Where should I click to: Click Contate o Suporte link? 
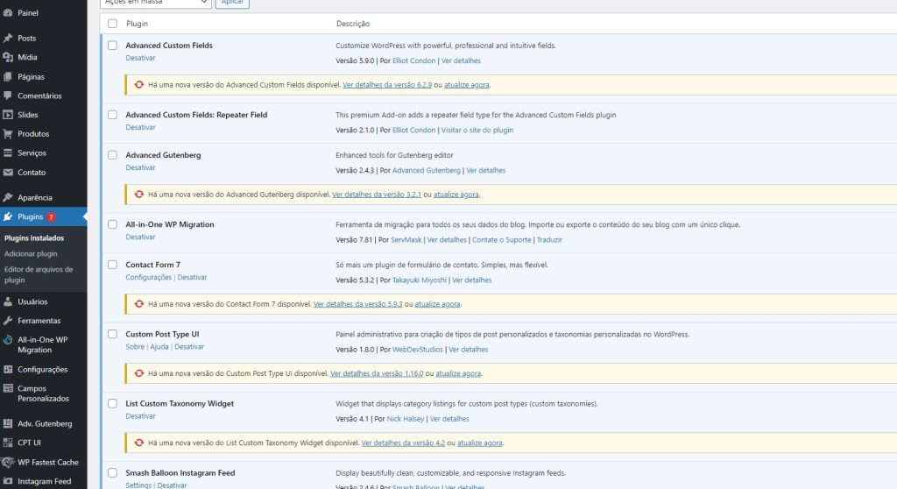tap(502, 240)
